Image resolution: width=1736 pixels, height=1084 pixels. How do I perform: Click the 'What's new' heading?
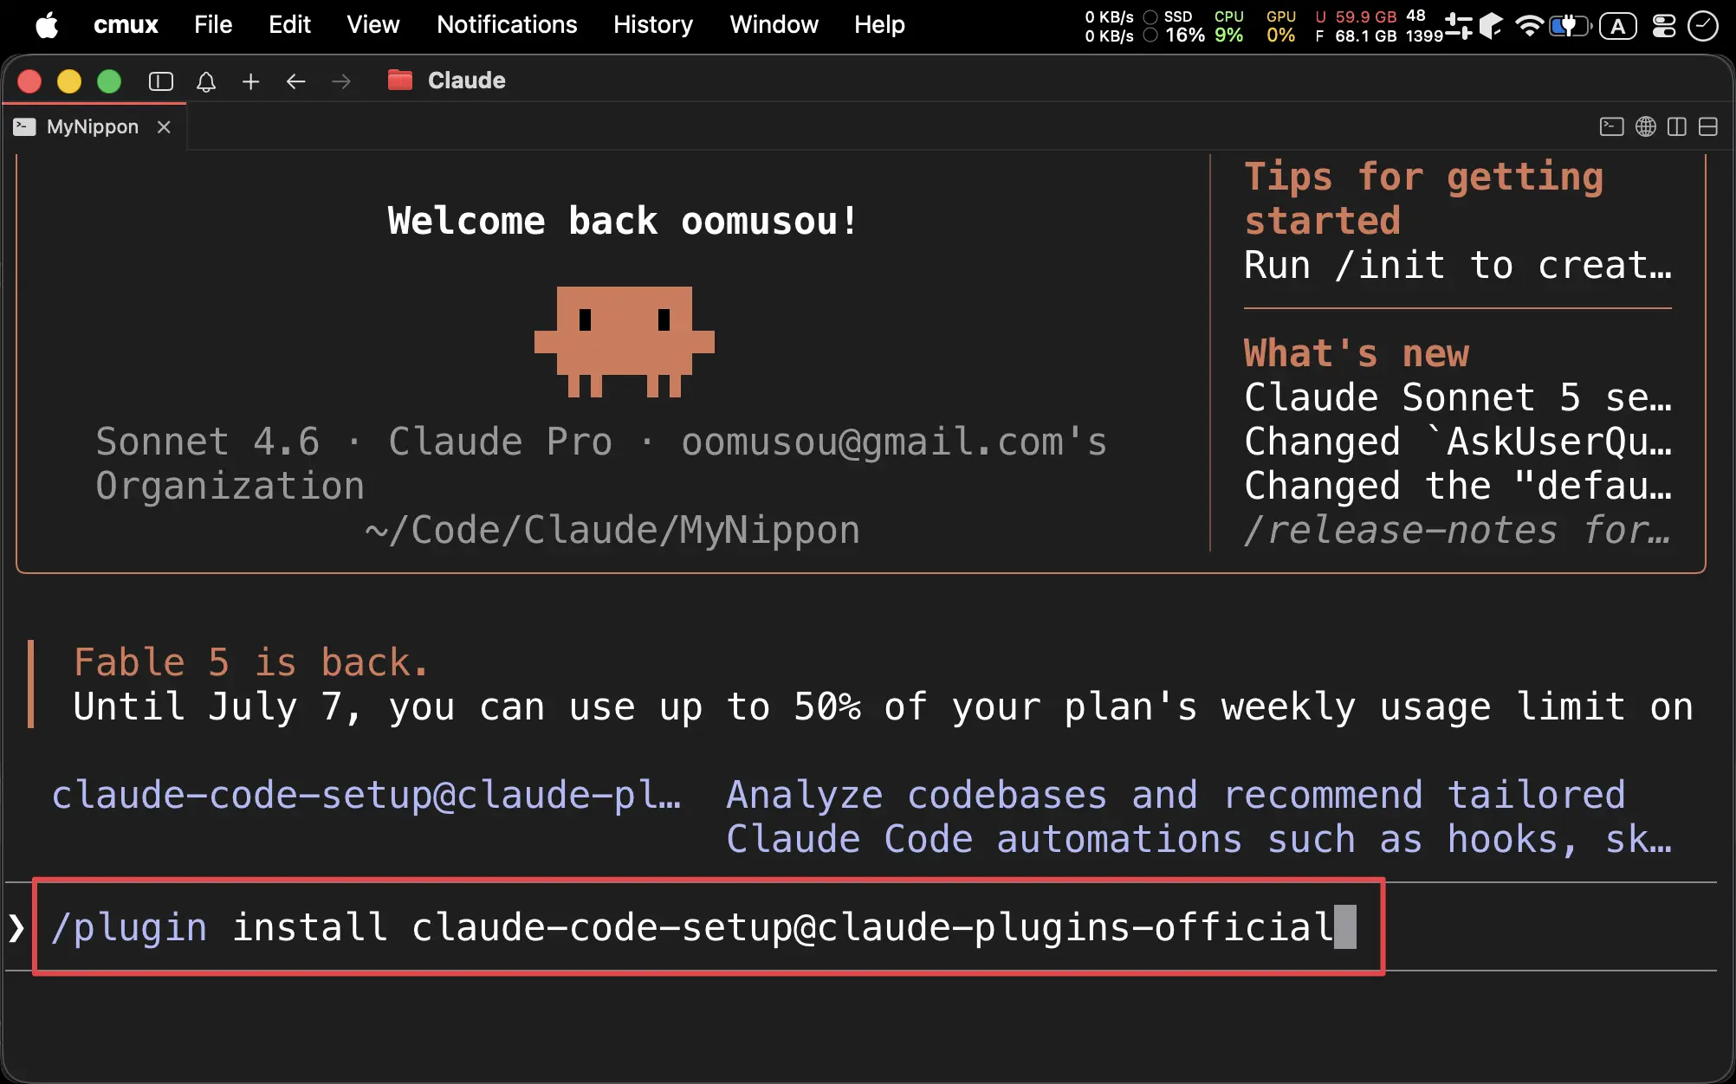tap(1357, 353)
